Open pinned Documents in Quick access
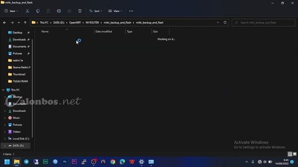Image resolution: width=298 pixels, height=167 pixels. click(20, 46)
